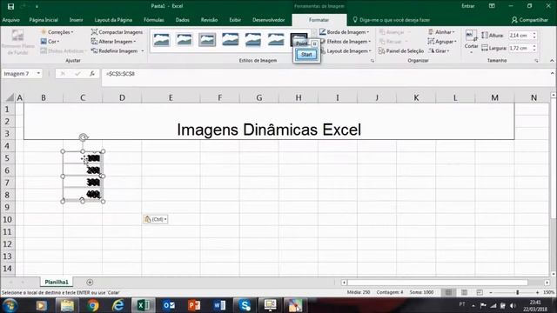Image resolution: width=557 pixels, height=313 pixels.
Task: Open the Desenvolvedor tab
Action: point(269,20)
